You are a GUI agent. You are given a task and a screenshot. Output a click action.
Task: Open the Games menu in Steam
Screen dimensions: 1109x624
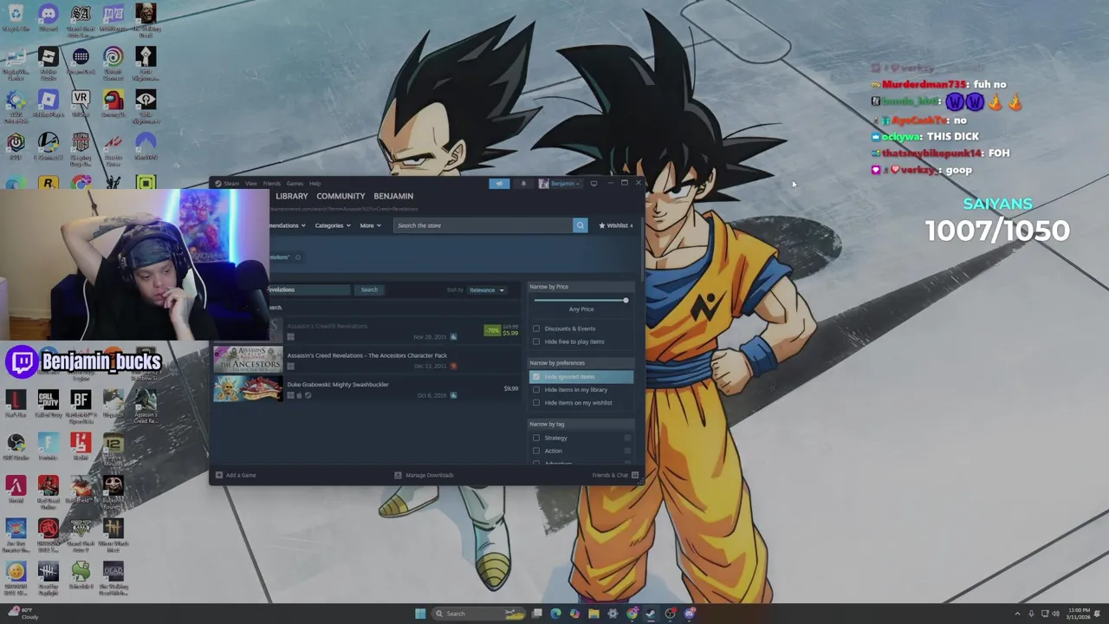coord(295,184)
